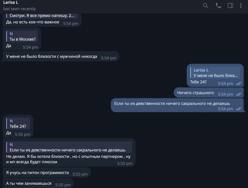248x188 pixels.
Task: Click the 'Ты в Москве?' quoted reply
Action: point(22,36)
